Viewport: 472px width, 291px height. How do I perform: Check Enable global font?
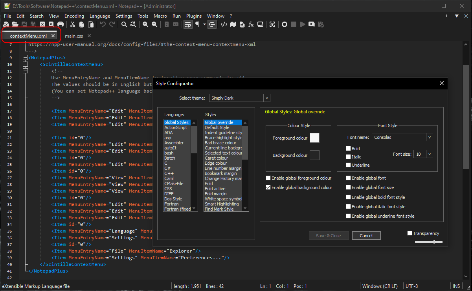point(349,178)
